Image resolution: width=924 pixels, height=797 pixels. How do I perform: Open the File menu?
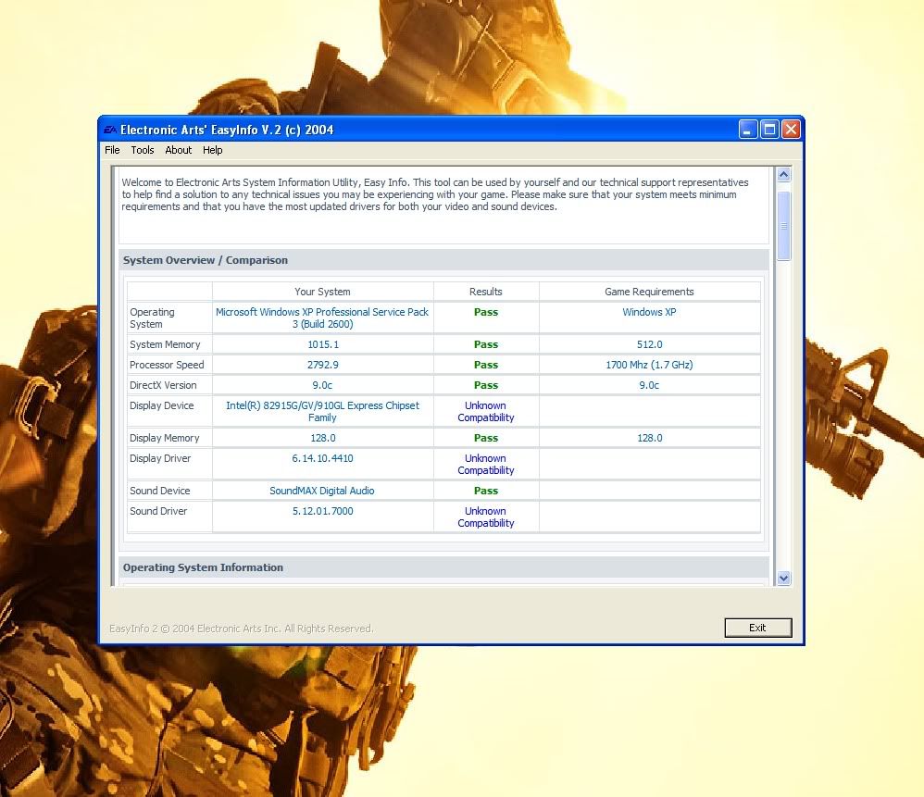click(x=112, y=150)
